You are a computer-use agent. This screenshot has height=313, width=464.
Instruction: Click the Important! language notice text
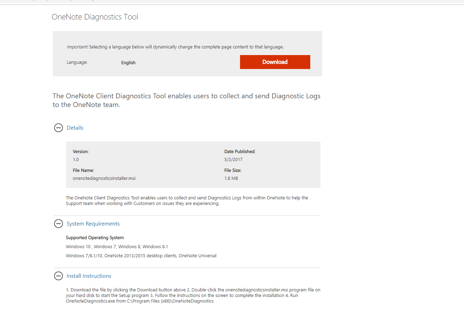[175, 47]
